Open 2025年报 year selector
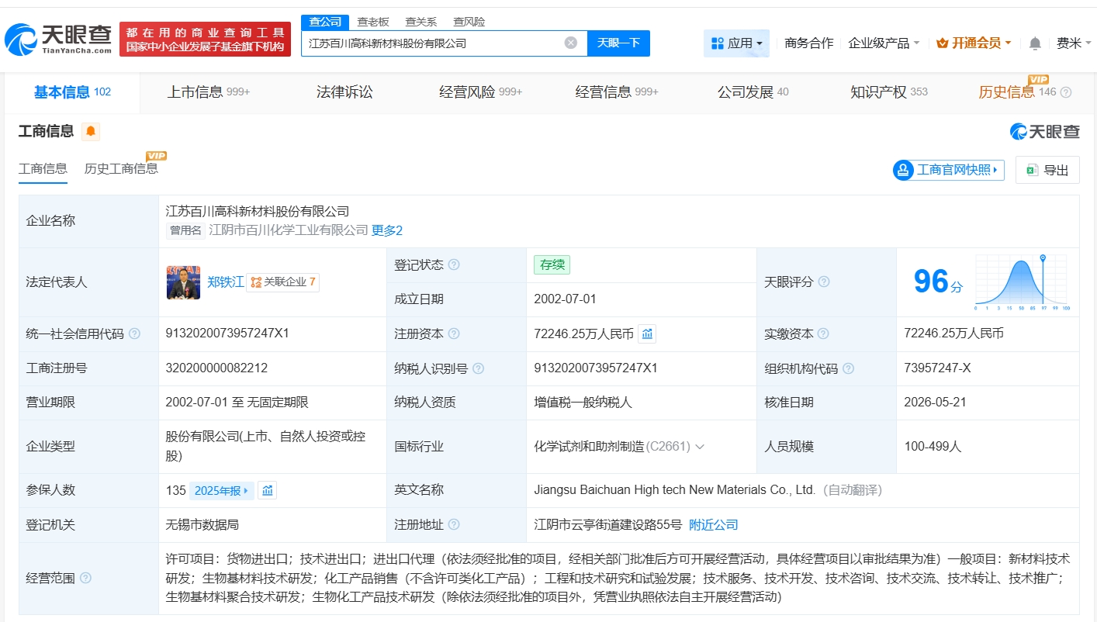This screenshot has height=622, width=1097. [222, 490]
